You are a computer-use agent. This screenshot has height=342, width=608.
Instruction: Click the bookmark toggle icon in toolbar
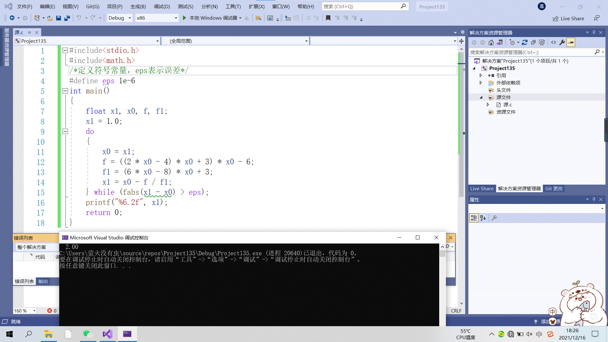[328, 18]
